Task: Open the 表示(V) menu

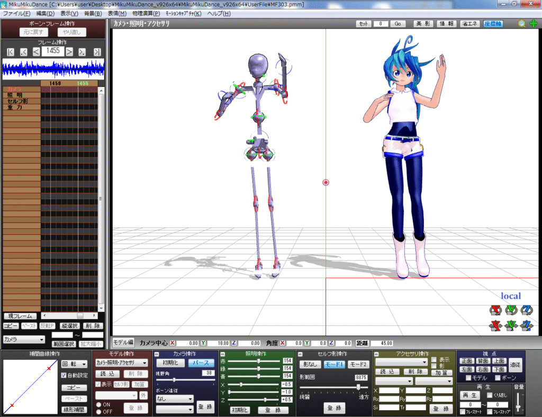Action: click(69, 13)
